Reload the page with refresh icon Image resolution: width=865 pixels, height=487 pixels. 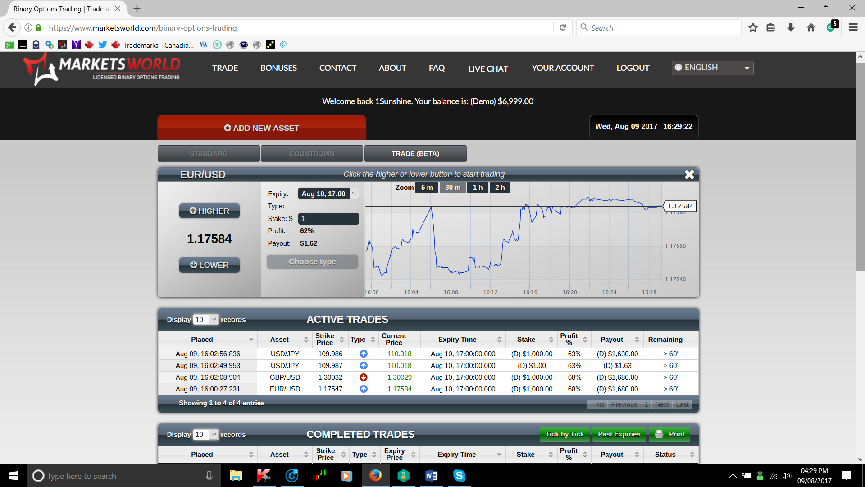coord(563,28)
